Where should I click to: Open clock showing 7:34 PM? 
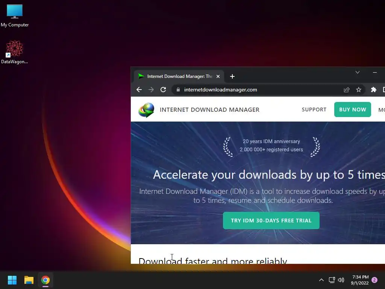pos(360,280)
